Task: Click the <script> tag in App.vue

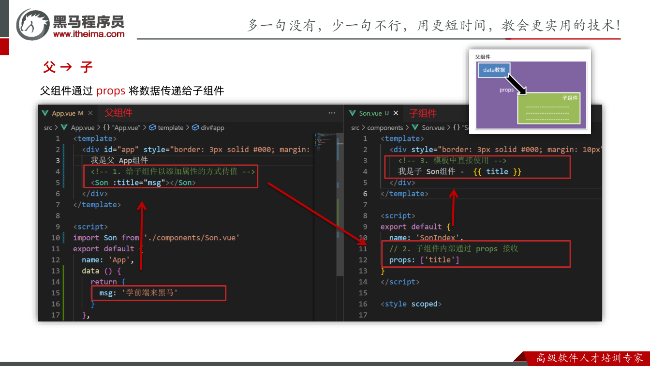Action: pos(90,227)
